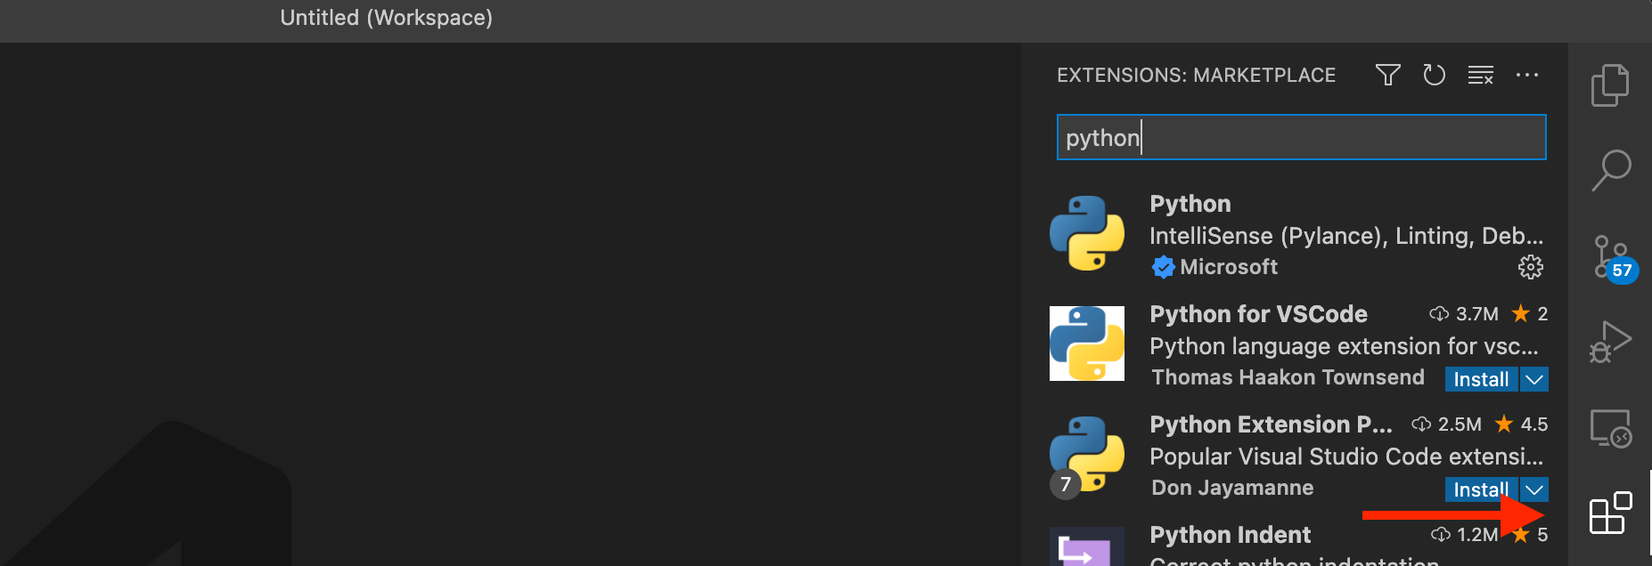Click Python for VSCode extension logo

tap(1087, 344)
